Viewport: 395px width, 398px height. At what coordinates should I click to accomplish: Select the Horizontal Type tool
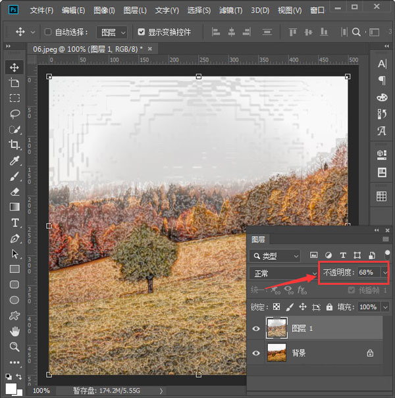tap(14, 223)
